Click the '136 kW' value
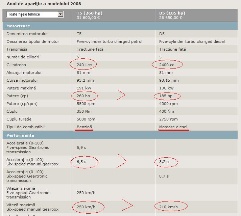The height and width of the screenshot is (216, 241). coord(166,88)
